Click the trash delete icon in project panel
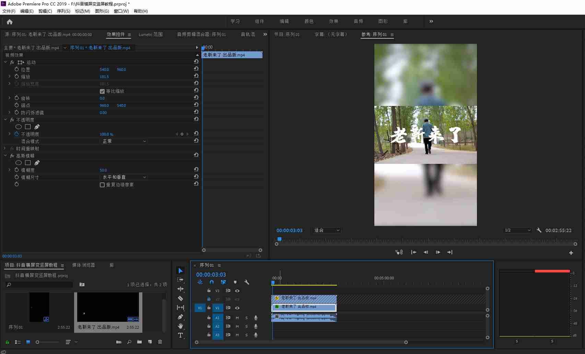Screen dimensions: 585x354 pos(160,342)
